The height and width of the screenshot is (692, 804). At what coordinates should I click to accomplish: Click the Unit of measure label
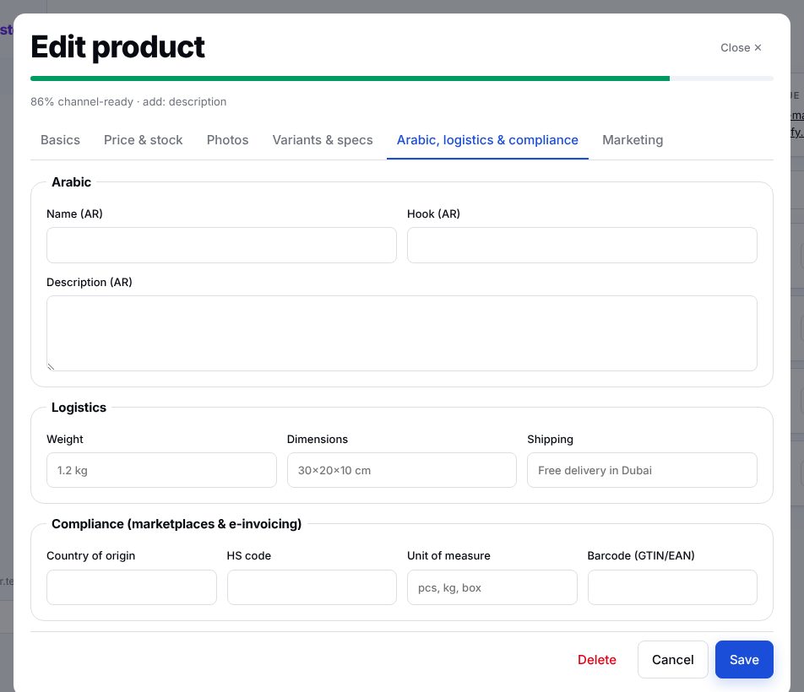coord(448,556)
